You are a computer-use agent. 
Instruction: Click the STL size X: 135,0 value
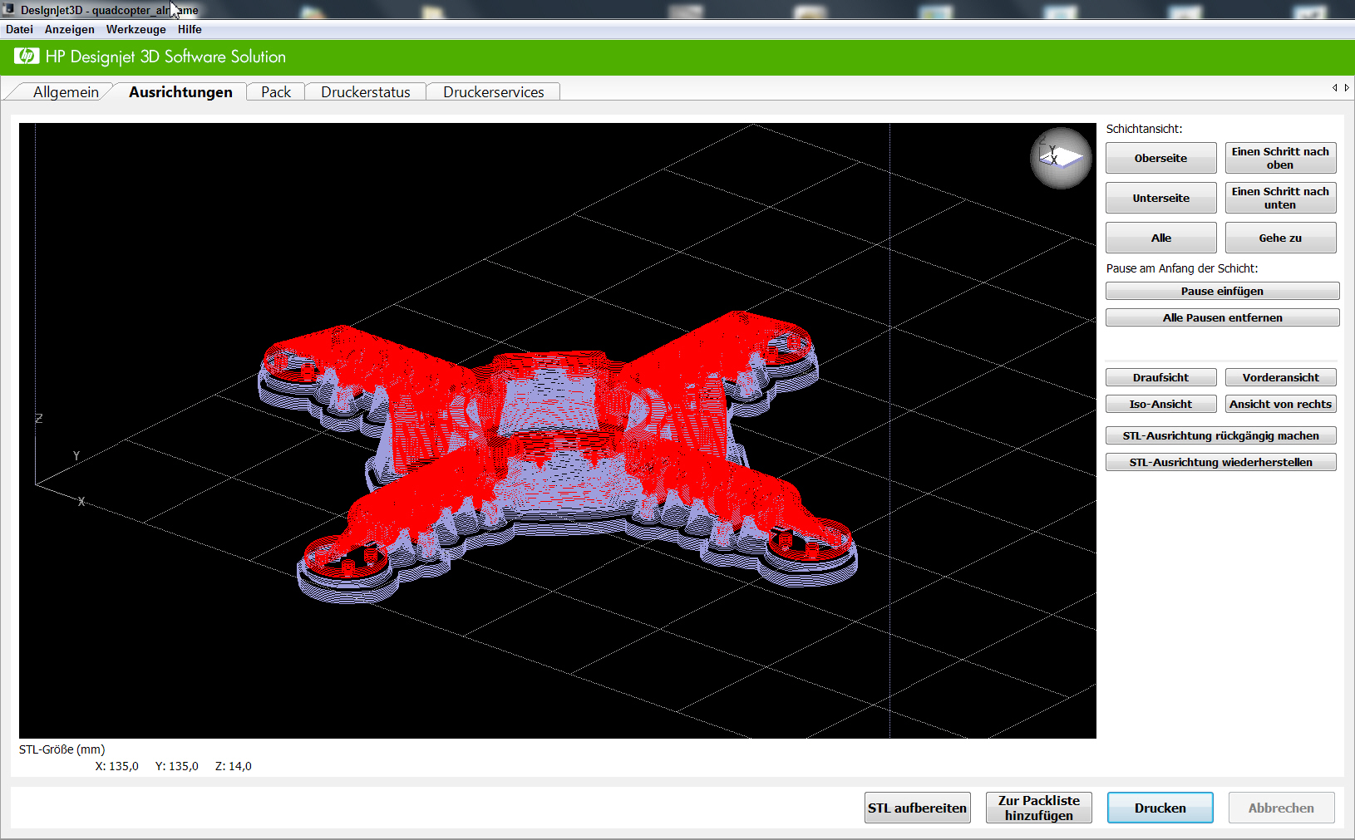pyautogui.click(x=116, y=766)
